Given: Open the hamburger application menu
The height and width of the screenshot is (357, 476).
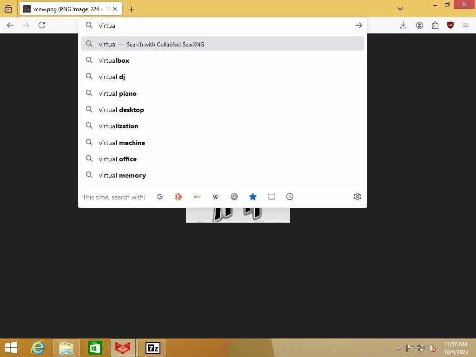Looking at the screenshot, I should click(x=466, y=25).
